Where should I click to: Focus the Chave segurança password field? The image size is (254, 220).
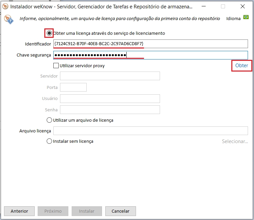pyautogui.click(x=150, y=55)
